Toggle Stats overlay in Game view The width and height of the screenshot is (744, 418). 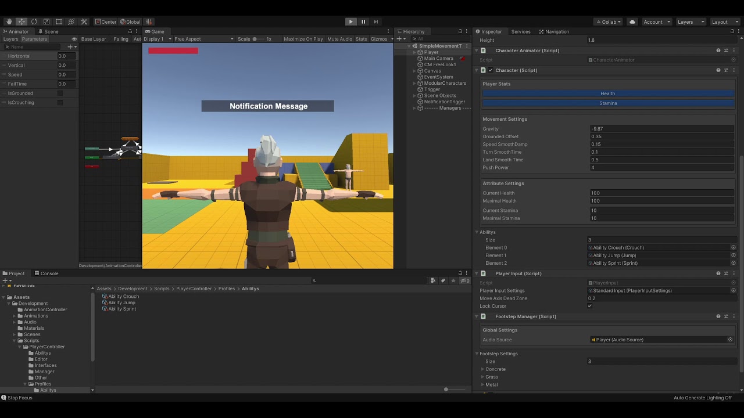pos(361,39)
